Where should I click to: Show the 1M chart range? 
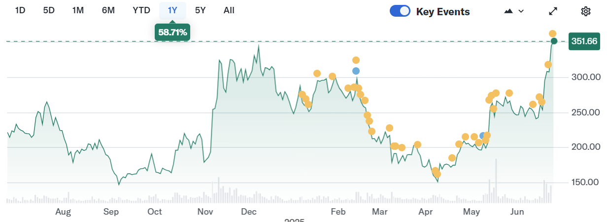point(78,10)
